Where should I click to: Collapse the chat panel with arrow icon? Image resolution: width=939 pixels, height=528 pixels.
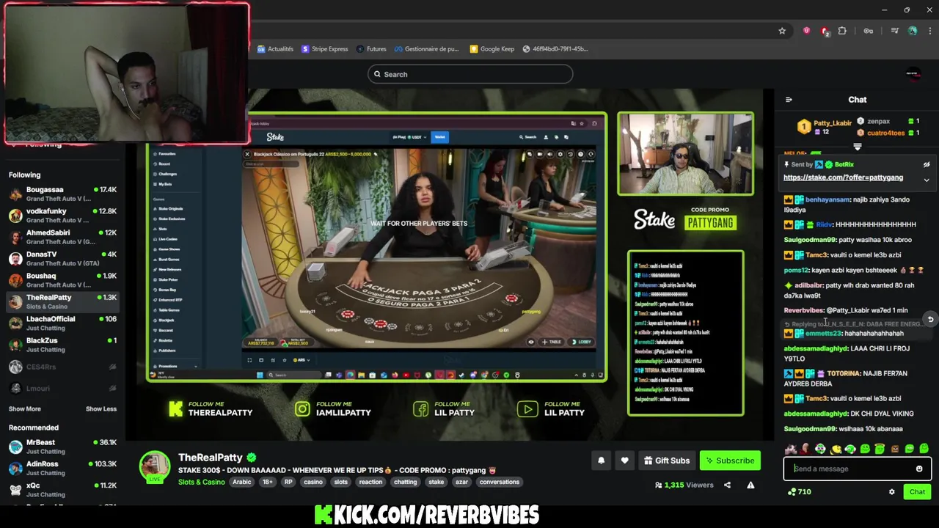[x=789, y=100]
